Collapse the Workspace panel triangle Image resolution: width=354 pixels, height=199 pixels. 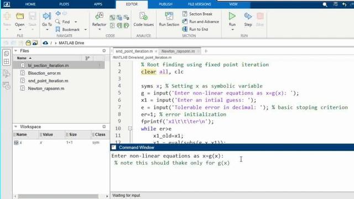15,127
